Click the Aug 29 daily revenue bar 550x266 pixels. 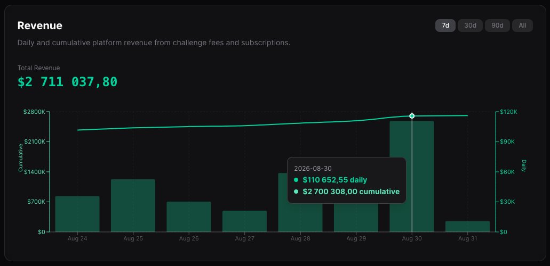pos(356,218)
